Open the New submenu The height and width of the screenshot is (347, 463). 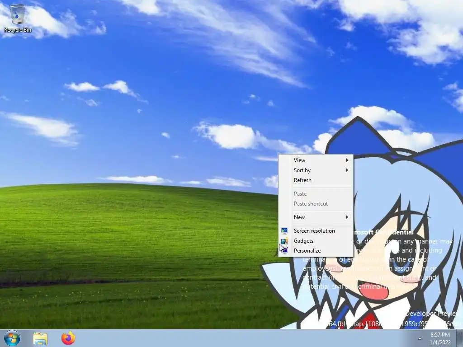point(316,217)
